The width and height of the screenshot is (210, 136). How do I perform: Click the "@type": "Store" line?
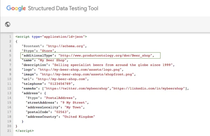(39, 51)
